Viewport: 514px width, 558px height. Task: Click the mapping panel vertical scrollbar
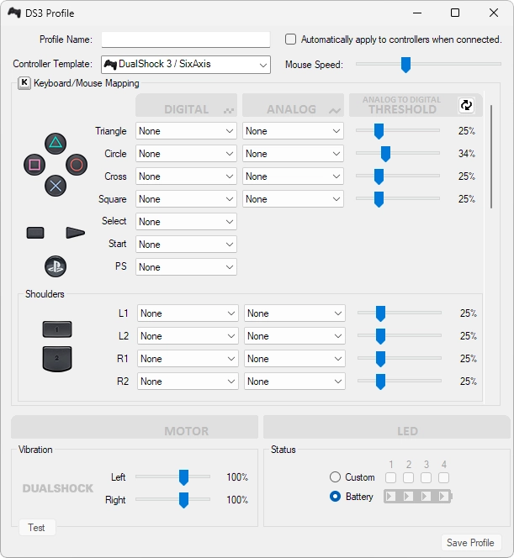pos(491,156)
